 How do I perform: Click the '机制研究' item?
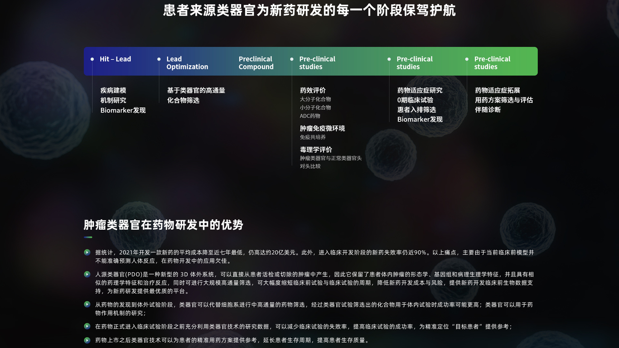point(113,101)
